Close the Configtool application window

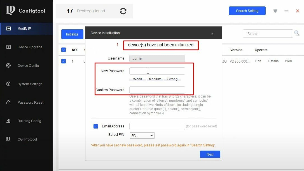click(297, 11)
